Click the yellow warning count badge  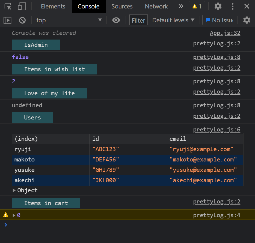(x=197, y=6)
